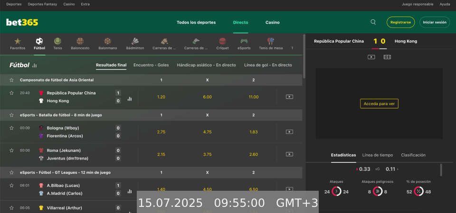Click the Ataques possession ring indicator
456x213 pixels.
(x=336, y=192)
